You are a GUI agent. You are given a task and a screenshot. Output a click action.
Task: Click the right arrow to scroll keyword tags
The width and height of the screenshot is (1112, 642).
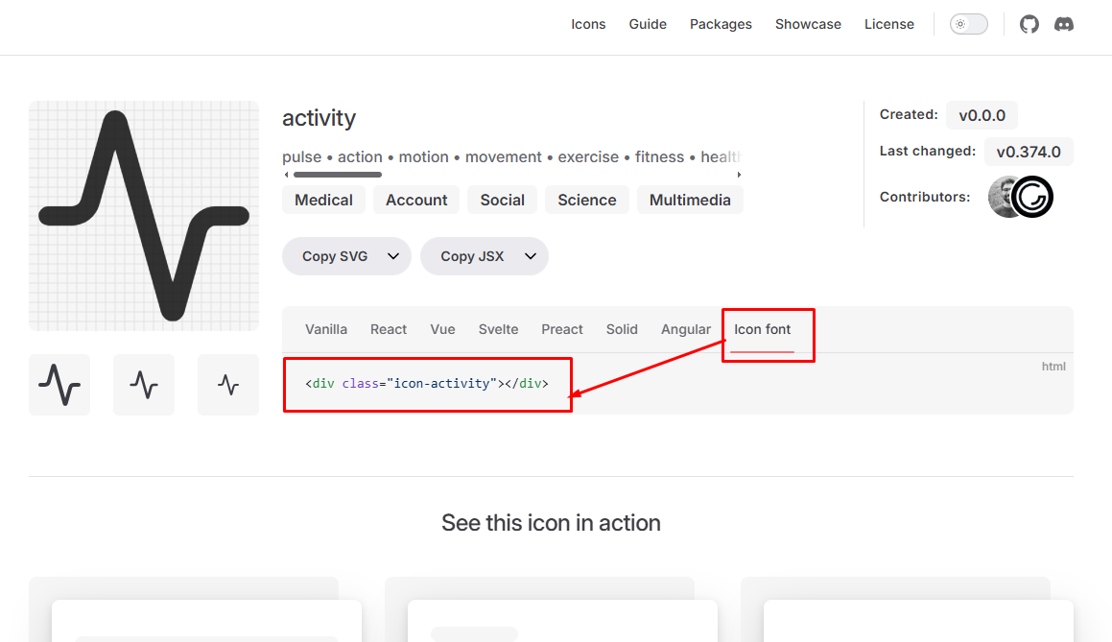pos(738,175)
